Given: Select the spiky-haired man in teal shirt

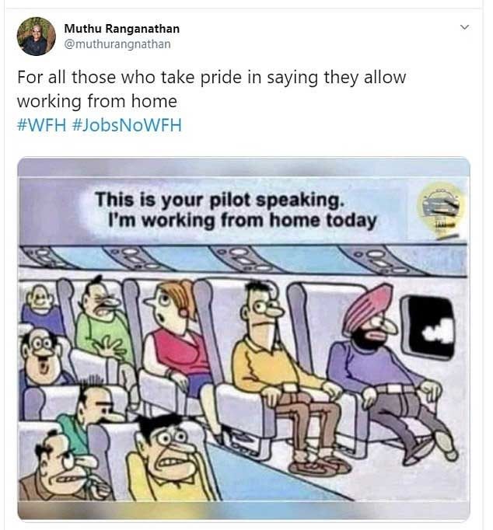Looking at the screenshot, I should click(93, 416).
